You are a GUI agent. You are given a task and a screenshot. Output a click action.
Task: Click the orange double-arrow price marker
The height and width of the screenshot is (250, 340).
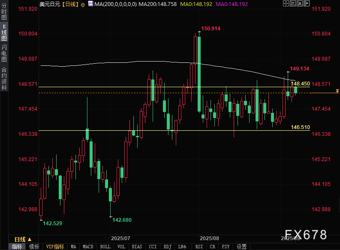[337, 91]
